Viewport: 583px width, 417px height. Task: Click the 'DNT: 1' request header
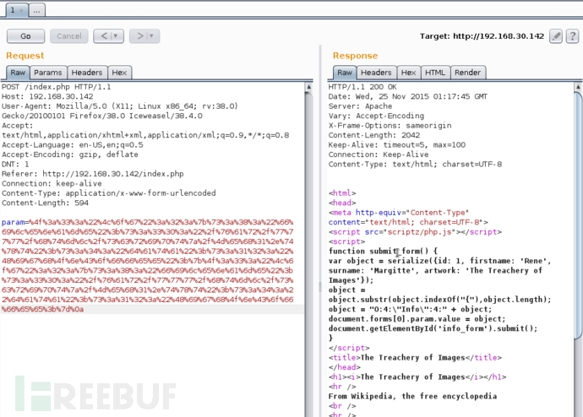pos(15,164)
